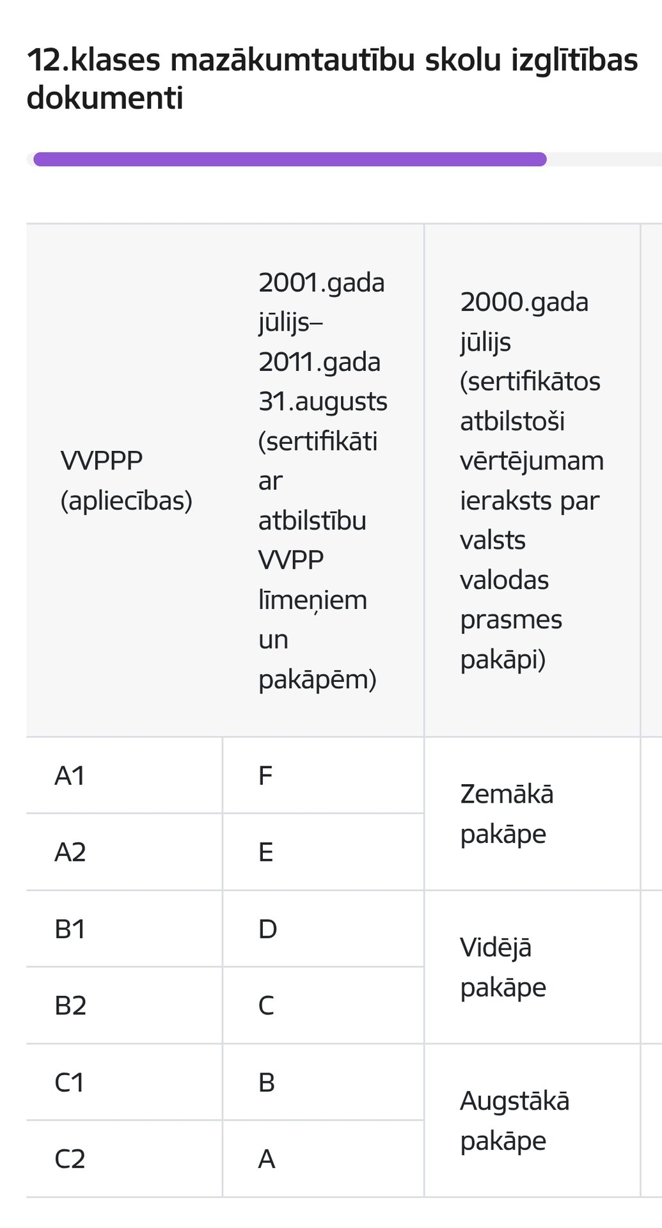Click the page heading about 12.klases documents

(332, 79)
